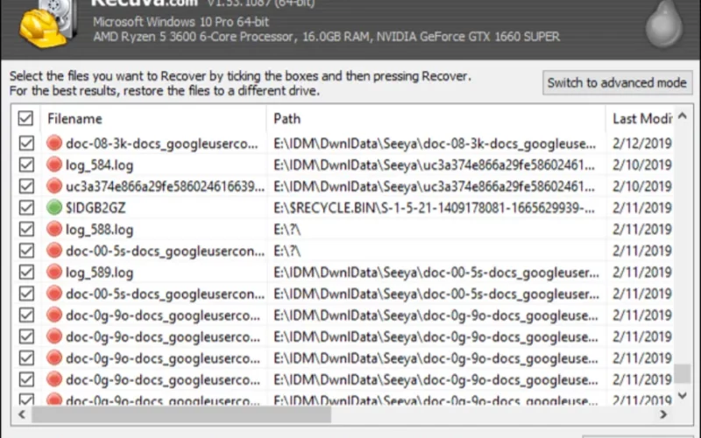This screenshot has height=438, width=701.
Task: Click the 2/11/2019 date of log_589.log
Action: pos(642,272)
